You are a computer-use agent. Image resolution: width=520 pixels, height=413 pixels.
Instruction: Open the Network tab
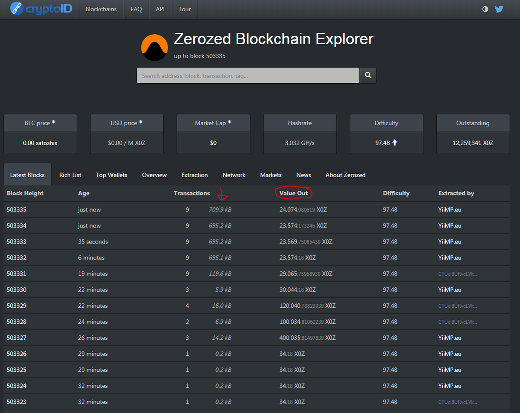pos(234,175)
